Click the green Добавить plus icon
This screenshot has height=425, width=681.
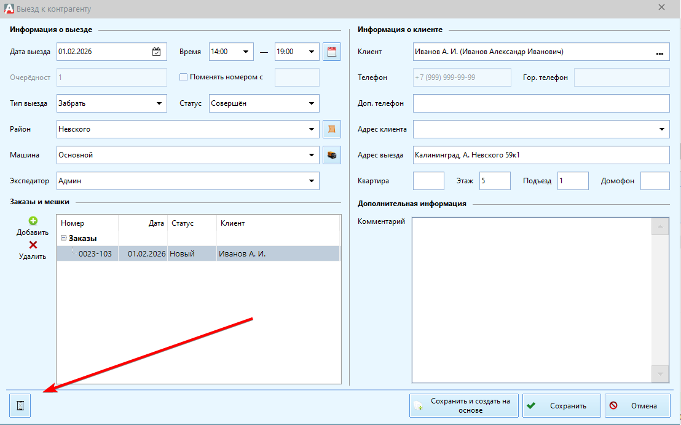pos(33,221)
